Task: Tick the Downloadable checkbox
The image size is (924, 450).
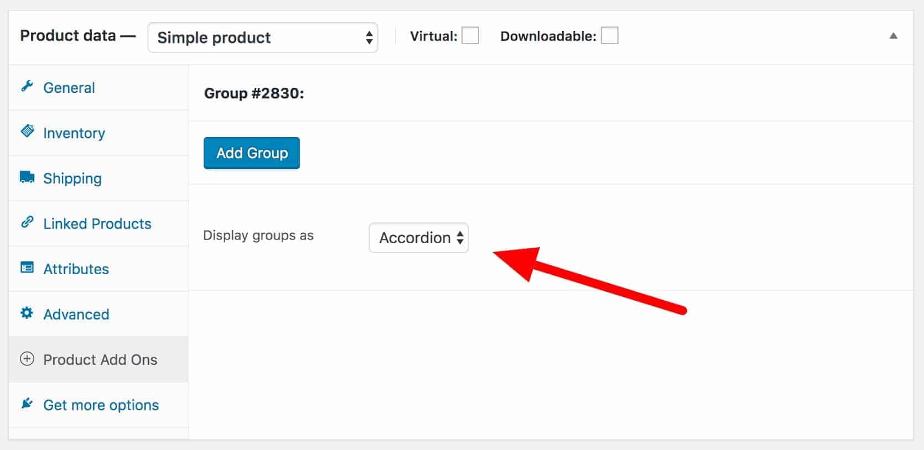Action: pos(610,36)
